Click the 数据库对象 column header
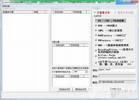The image size is (139, 100). (x=17, y=12)
